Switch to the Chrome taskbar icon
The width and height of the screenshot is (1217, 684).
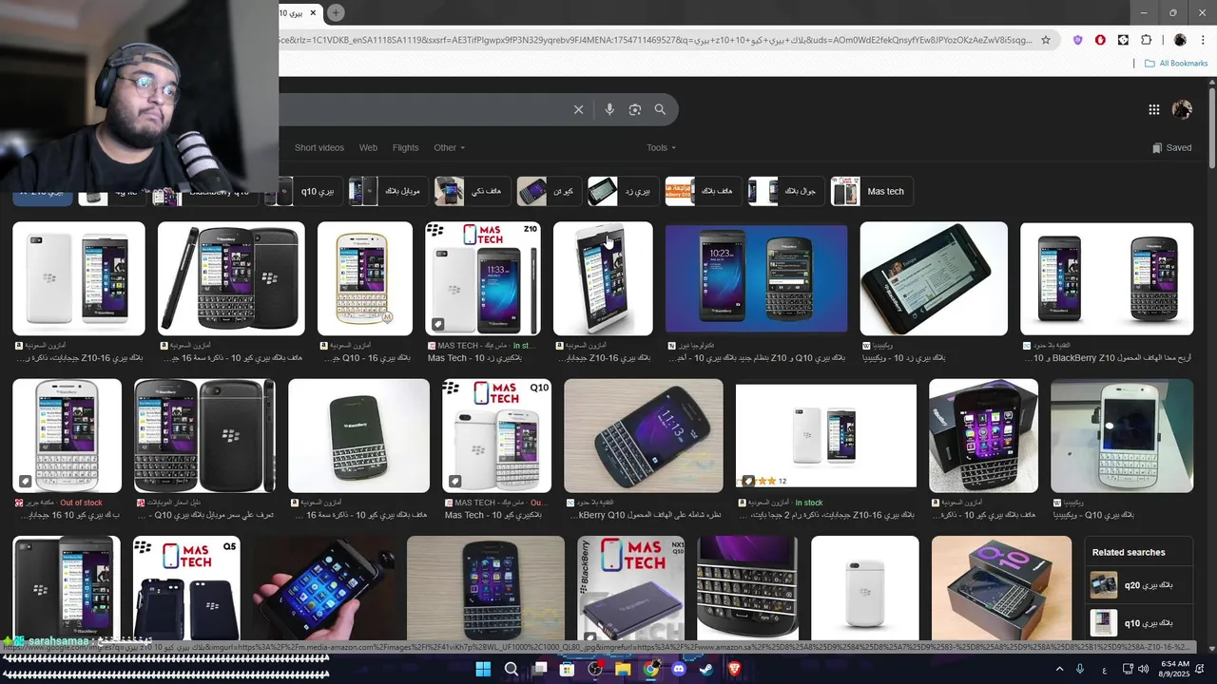(651, 669)
